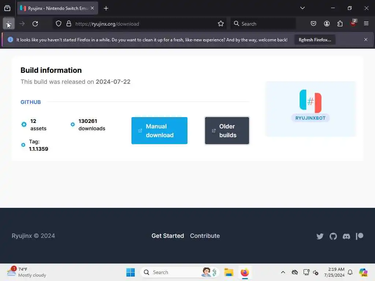This screenshot has height=281, width=375.
Task: Open the Copilot icon in taskbar
Action: tap(363, 272)
